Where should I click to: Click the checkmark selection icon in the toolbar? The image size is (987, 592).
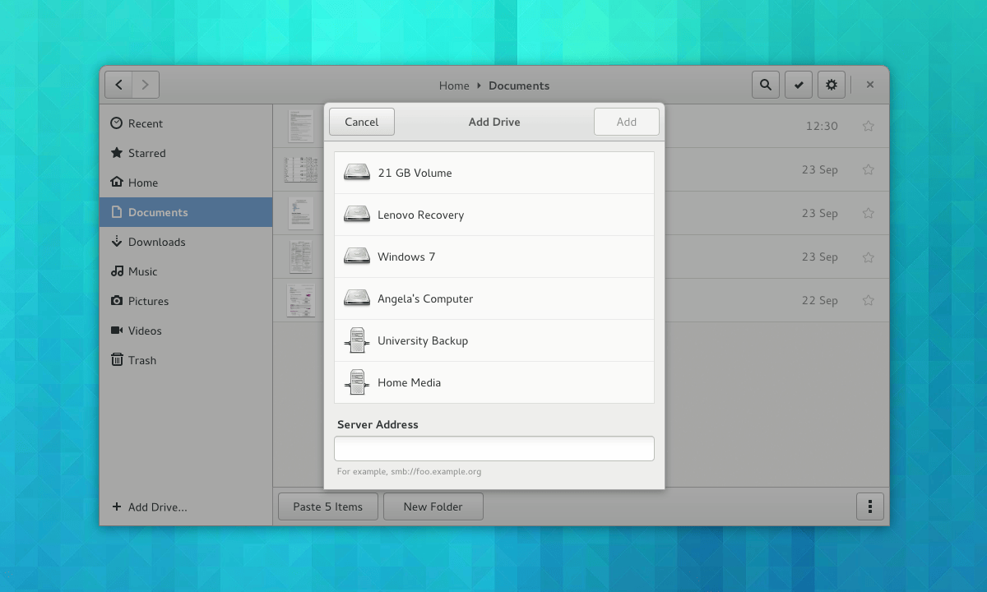coord(798,84)
